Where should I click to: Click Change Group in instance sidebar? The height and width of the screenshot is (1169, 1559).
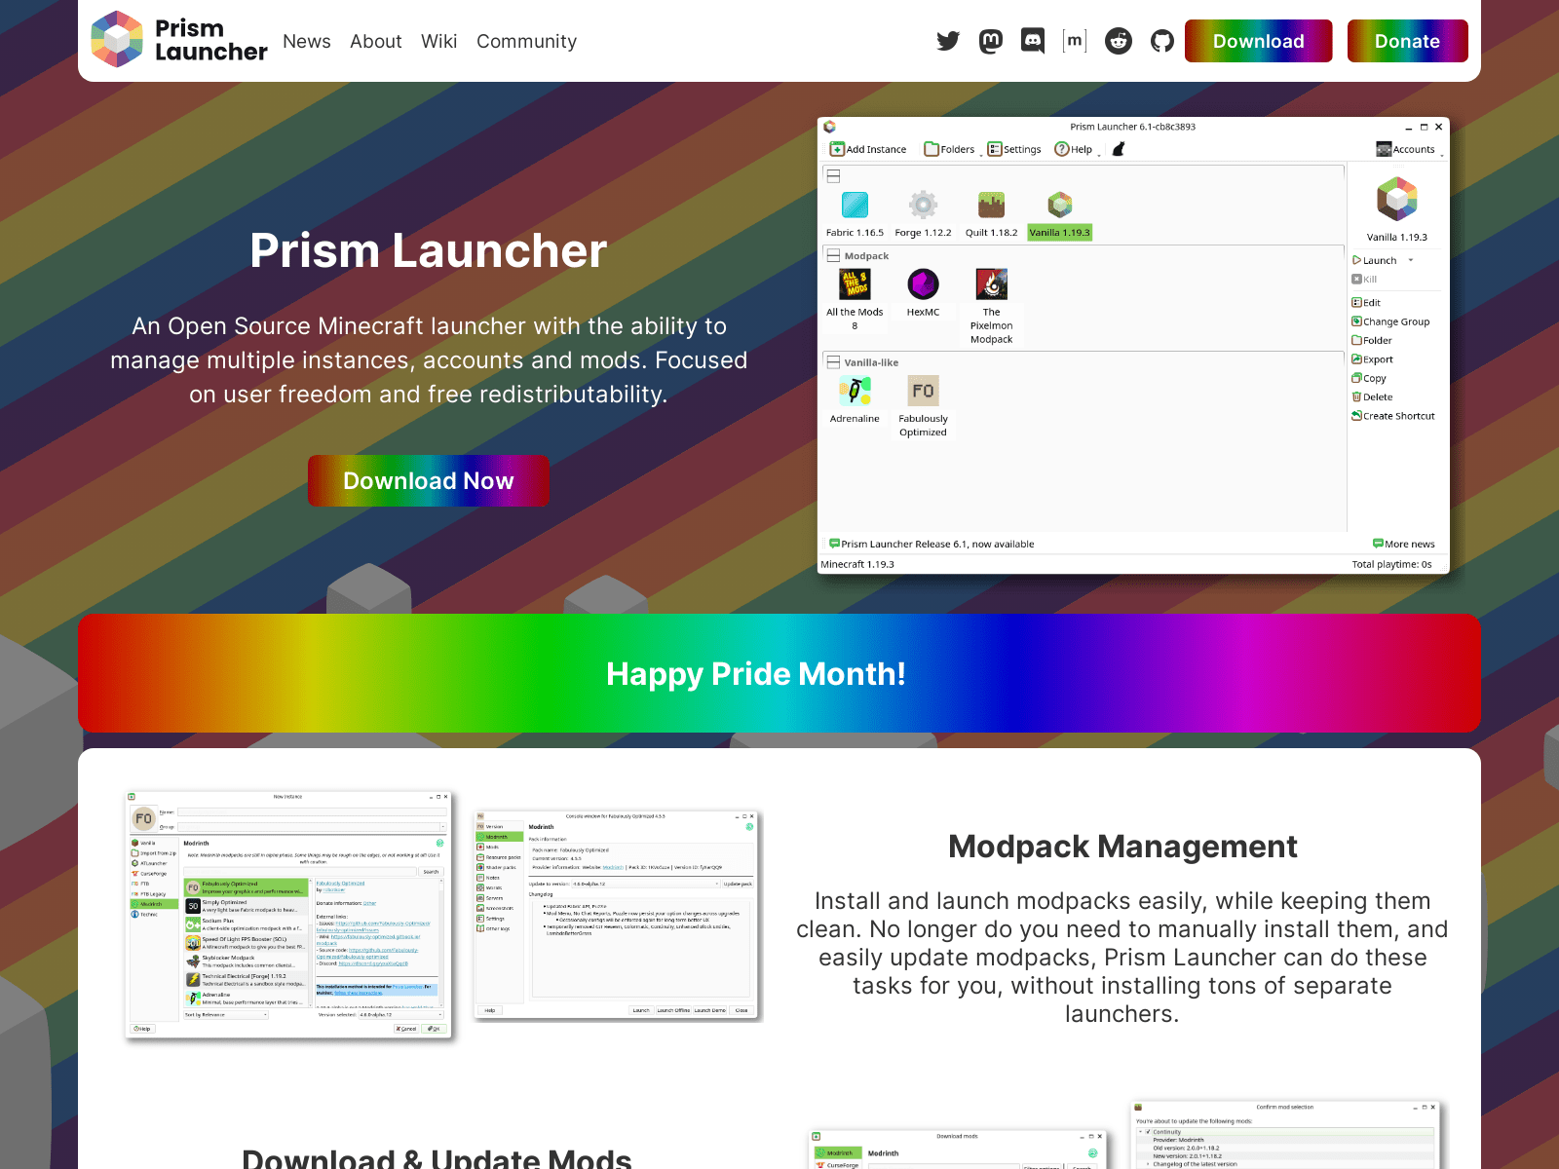[x=1391, y=321]
